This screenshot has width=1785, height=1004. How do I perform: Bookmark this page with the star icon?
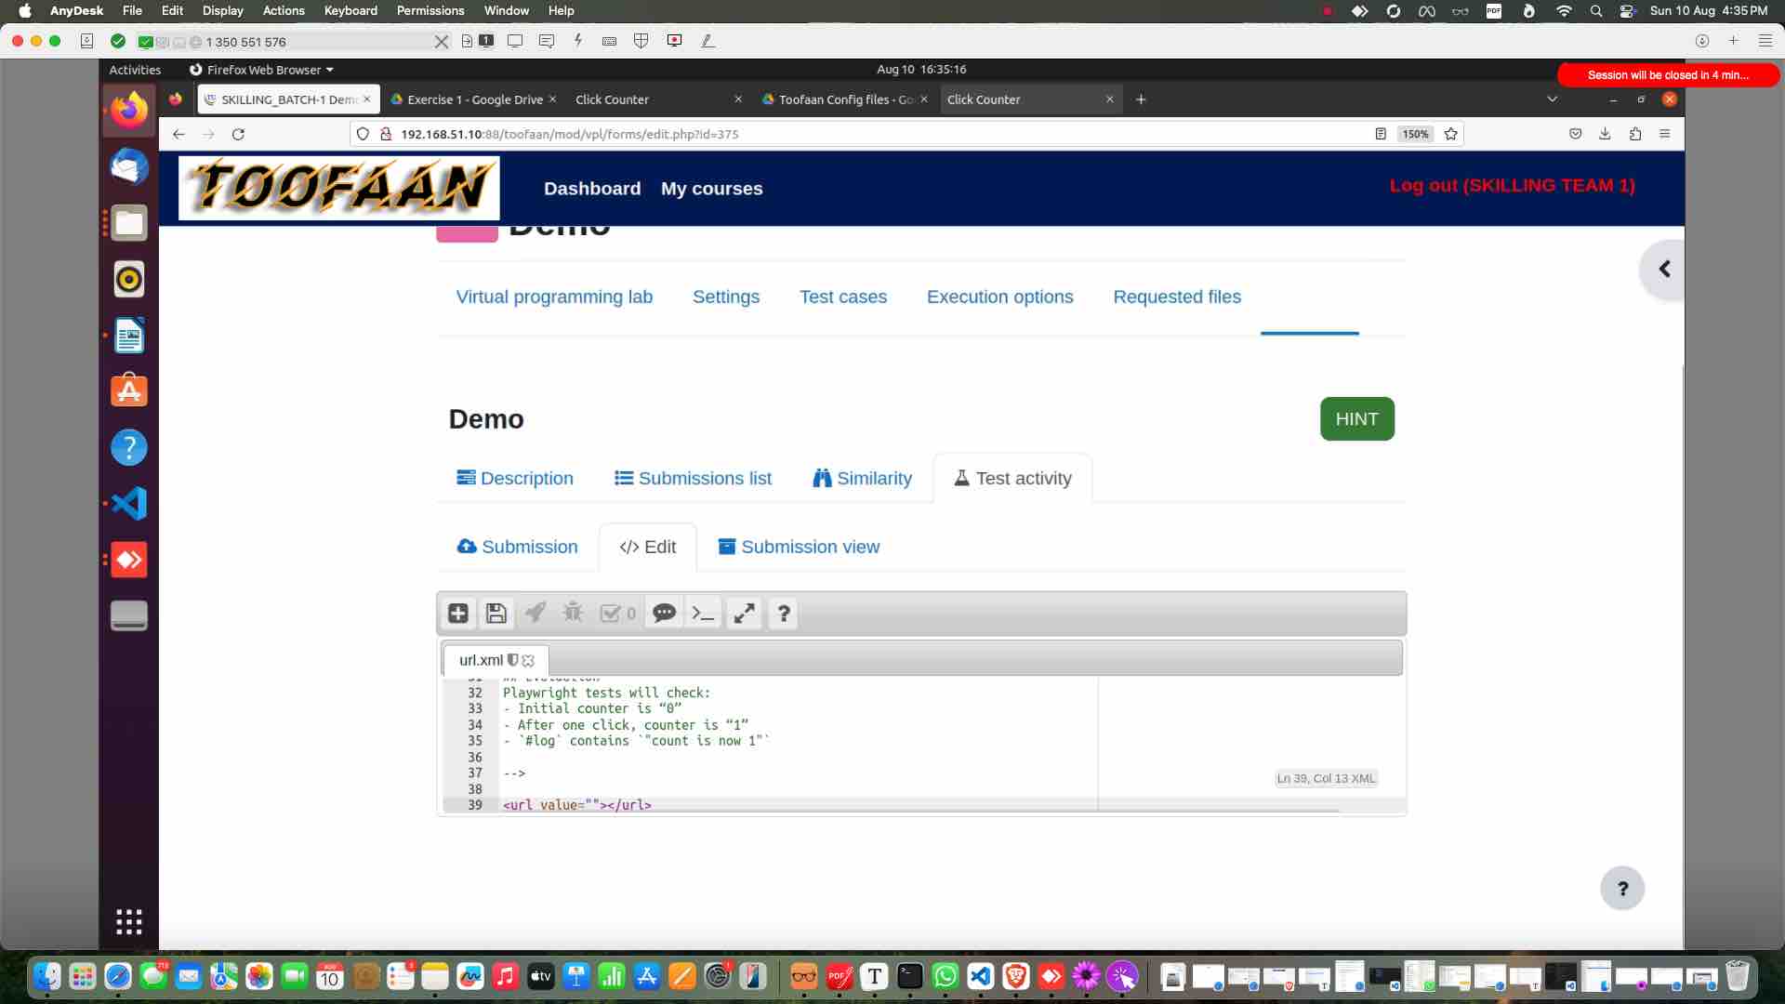click(x=1450, y=134)
